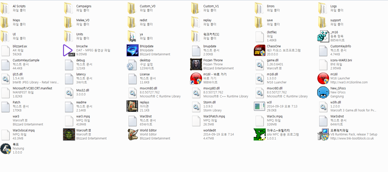The image size is (388, 172).
Task: Click the replays film icon
Action: 133,106
